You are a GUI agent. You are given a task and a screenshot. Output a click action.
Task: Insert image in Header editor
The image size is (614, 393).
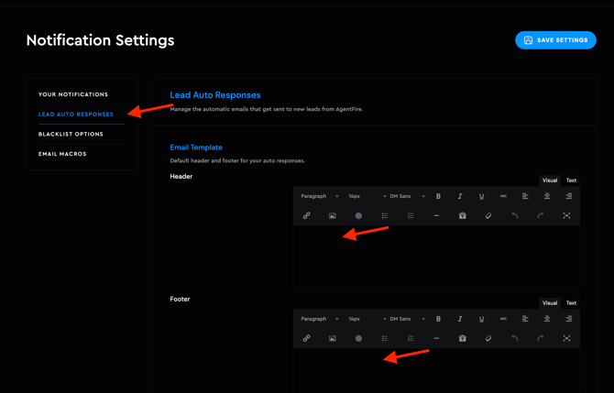click(333, 216)
